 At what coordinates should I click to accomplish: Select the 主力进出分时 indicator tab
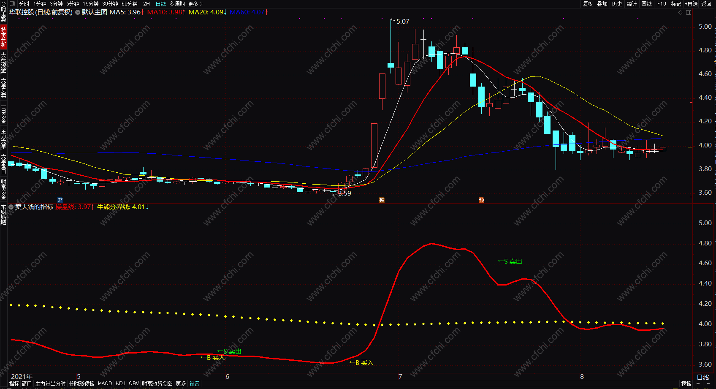tap(50, 384)
